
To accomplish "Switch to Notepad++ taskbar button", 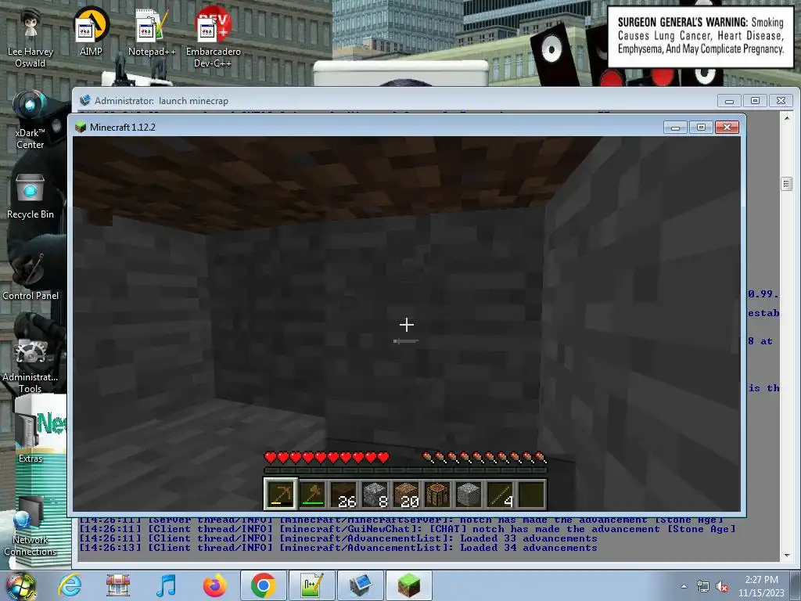I will (312, 585).
